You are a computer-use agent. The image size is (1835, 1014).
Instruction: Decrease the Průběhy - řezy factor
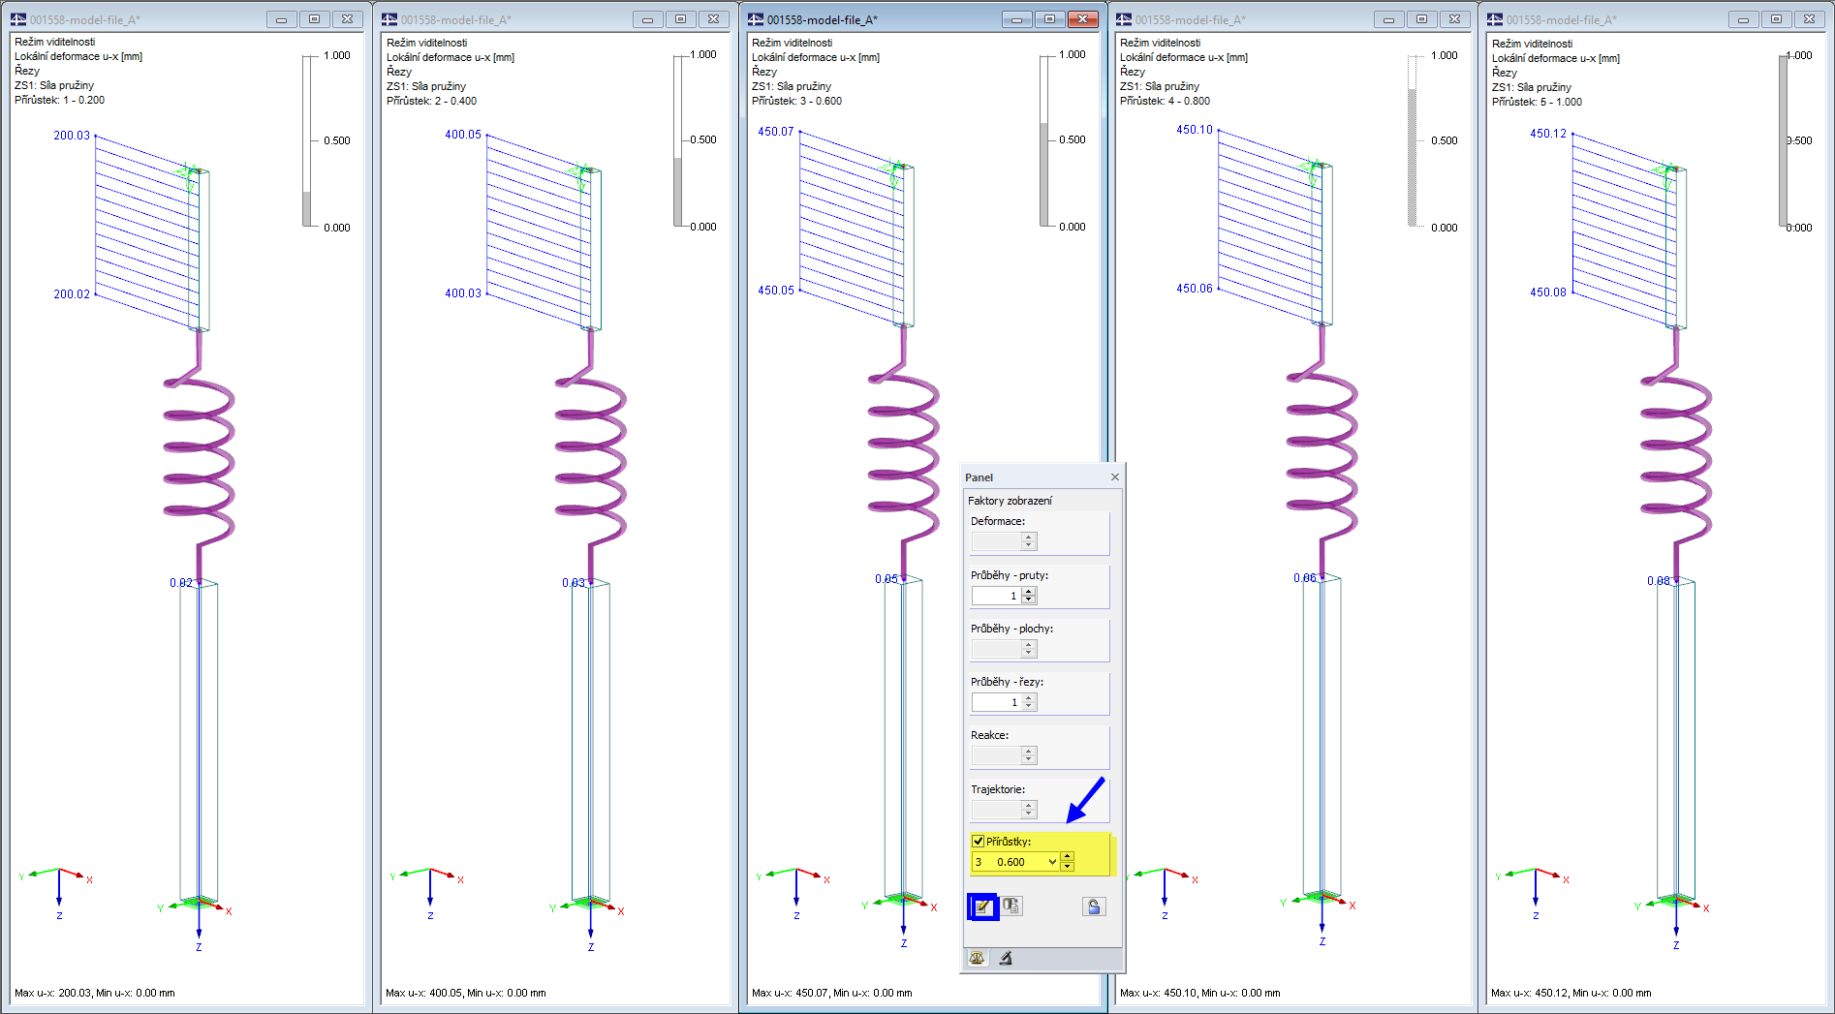pos(1029,707)
